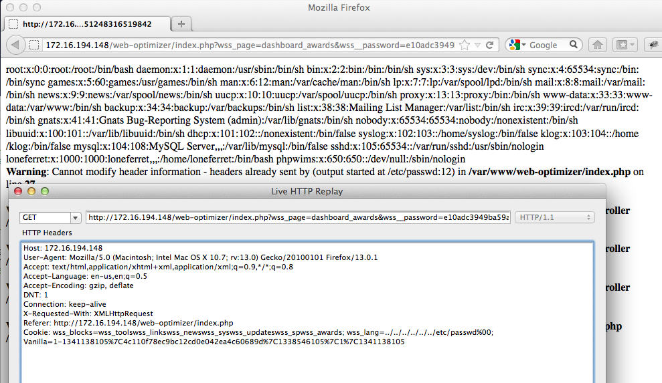Click the site identity icon in the address bar
Viewport: 662px width, 383px height.
point(35,45)
